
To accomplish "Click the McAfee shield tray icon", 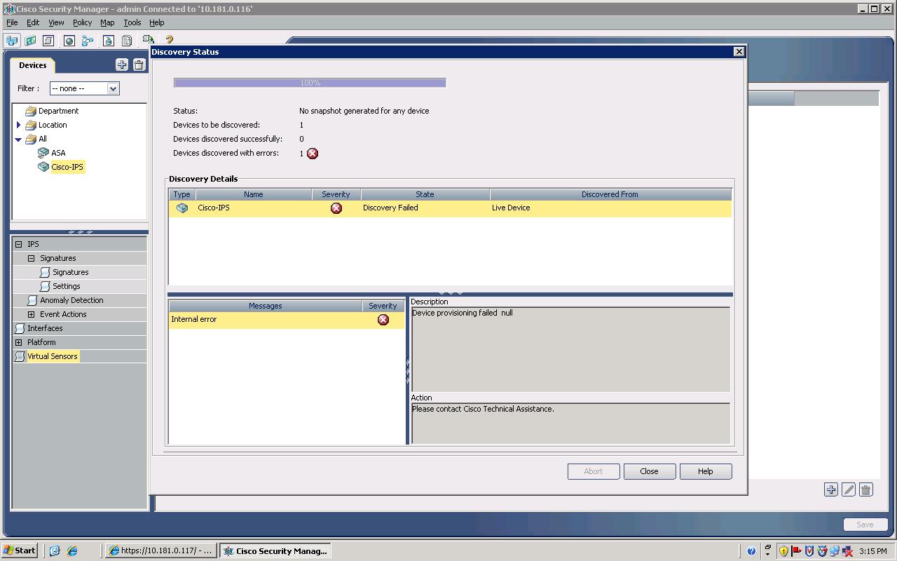I will pyautogui.click(x=809, y=551).
